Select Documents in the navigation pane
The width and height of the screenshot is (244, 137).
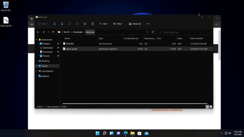(48, 52)
